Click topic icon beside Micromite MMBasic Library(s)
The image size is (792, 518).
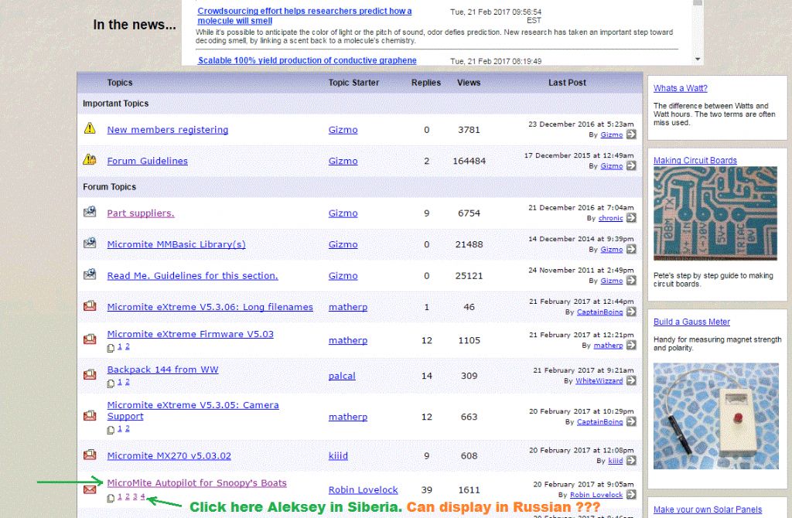(x=90, y=244)
